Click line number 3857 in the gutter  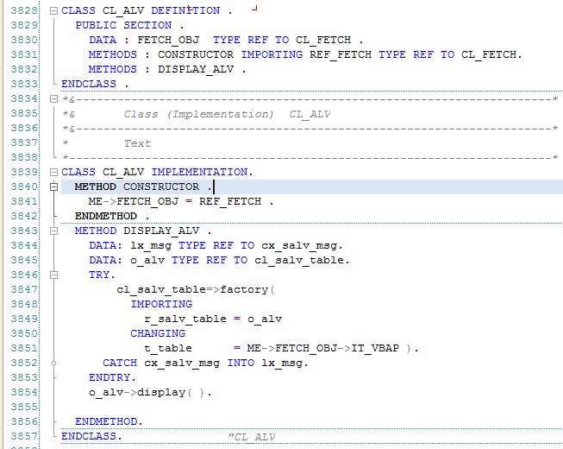tap(24, 436)
